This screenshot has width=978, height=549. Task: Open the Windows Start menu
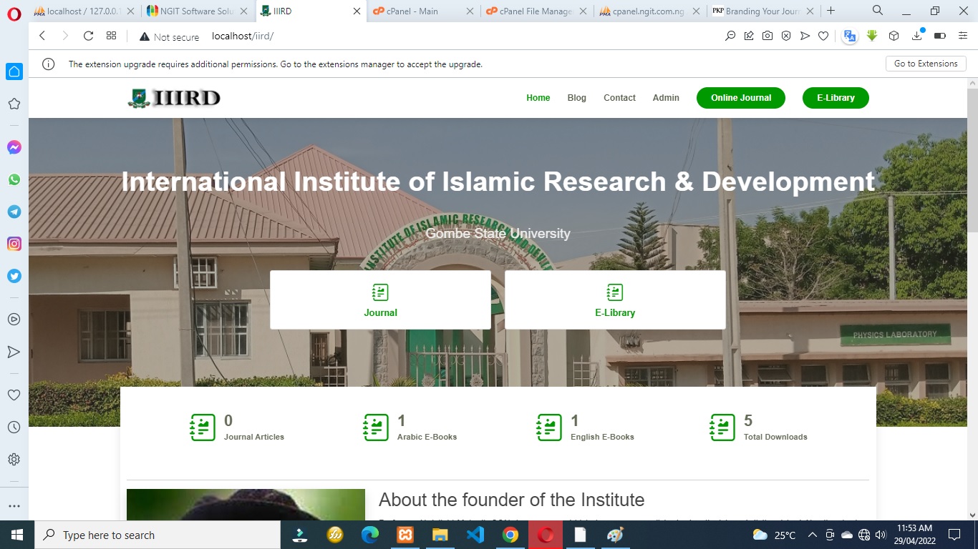click(17, 535)
